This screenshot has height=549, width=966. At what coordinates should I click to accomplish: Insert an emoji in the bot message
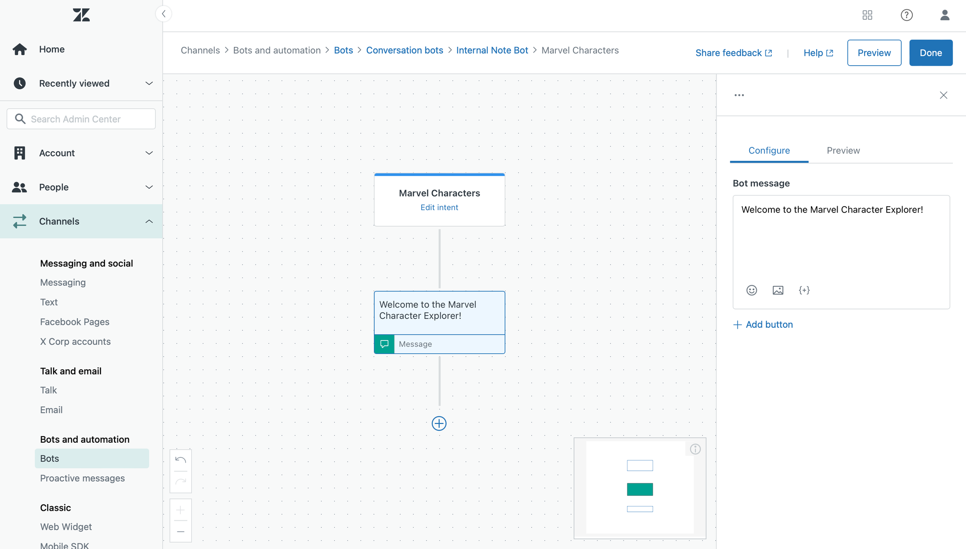pyautogui.click(x=752, y=290)
